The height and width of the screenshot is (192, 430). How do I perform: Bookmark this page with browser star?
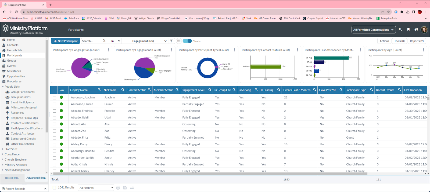tap(388, 12)
